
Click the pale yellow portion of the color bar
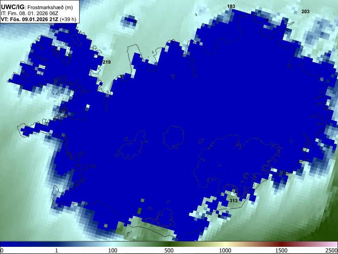225,244
